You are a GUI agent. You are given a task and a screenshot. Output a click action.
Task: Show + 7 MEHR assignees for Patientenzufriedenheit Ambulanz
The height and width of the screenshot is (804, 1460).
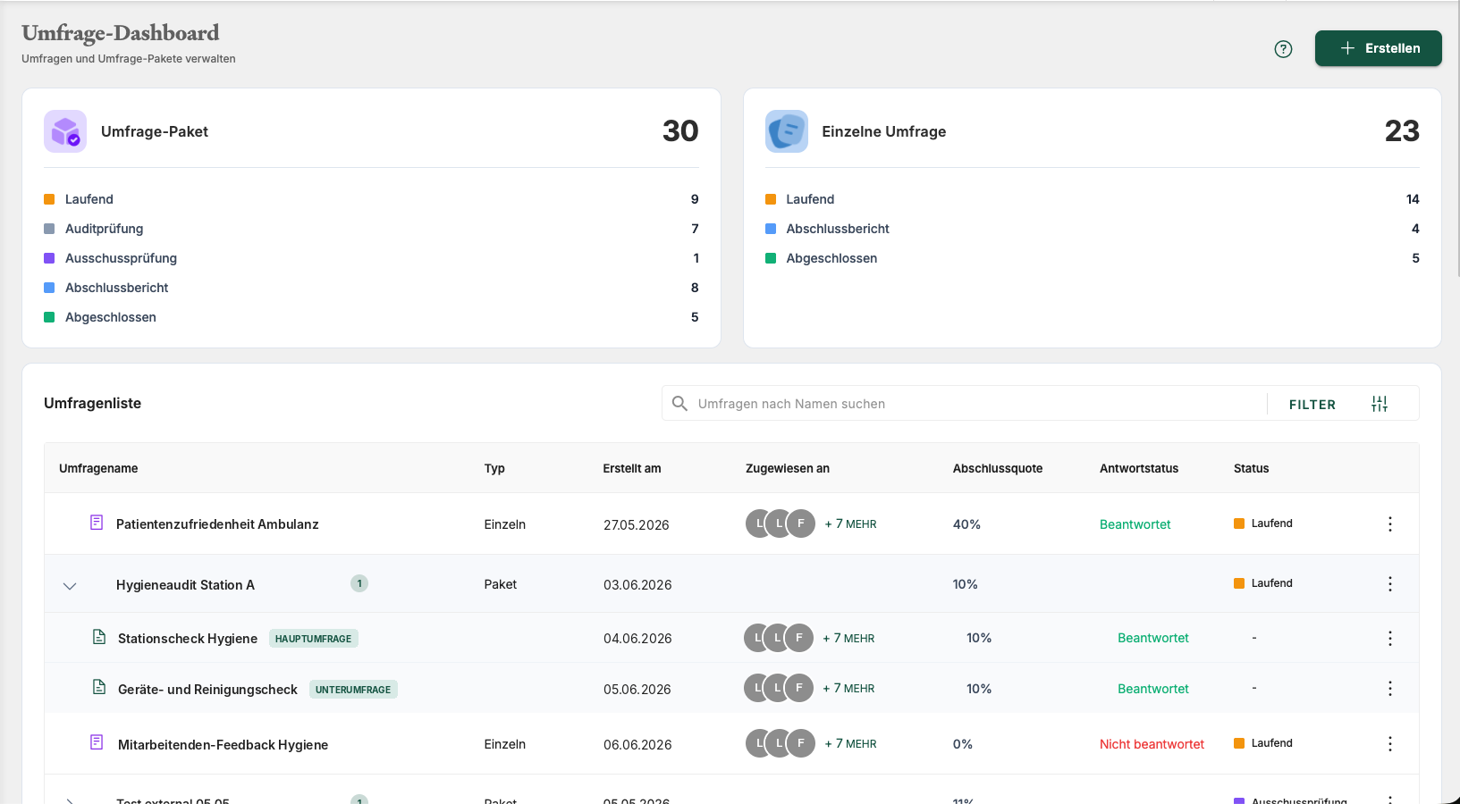click(850, 524)
